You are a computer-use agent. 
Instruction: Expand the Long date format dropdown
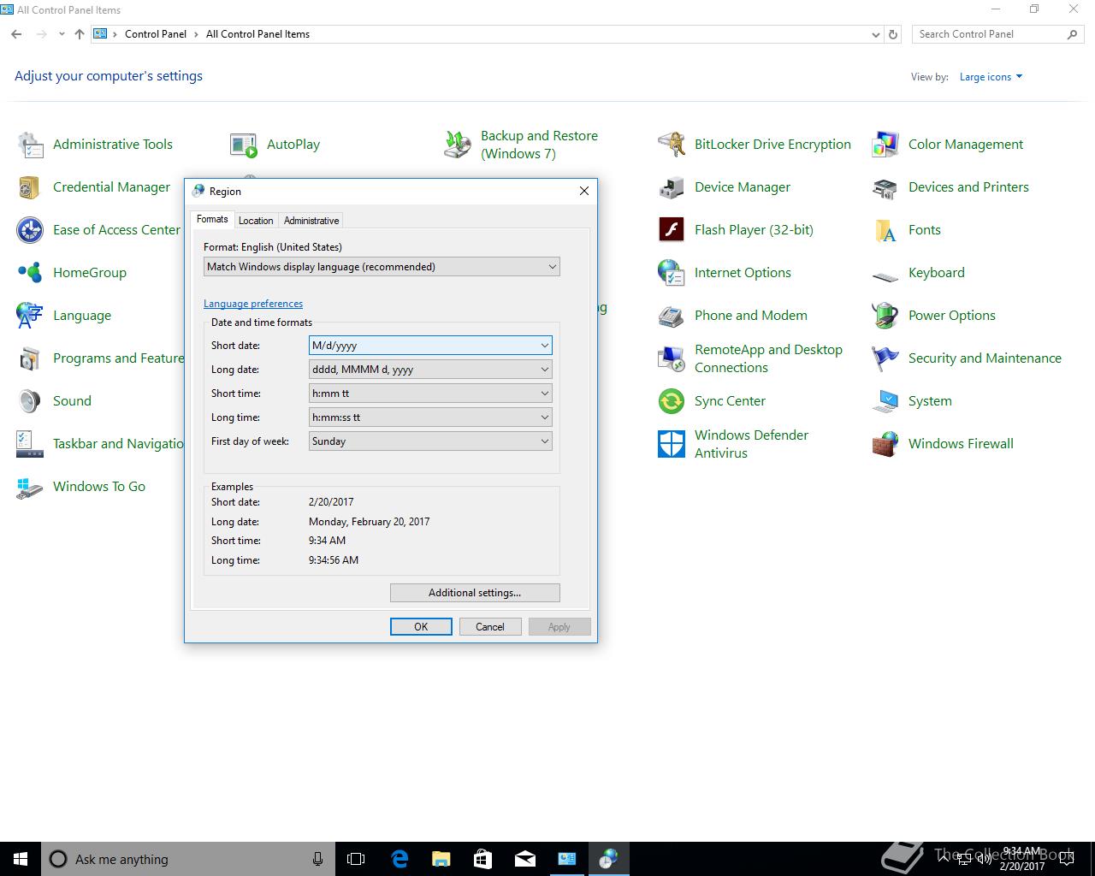tap(430, 370)
